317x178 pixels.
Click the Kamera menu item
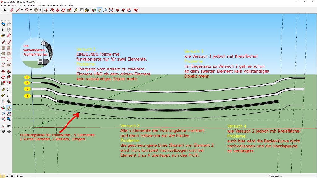[32, 6]
